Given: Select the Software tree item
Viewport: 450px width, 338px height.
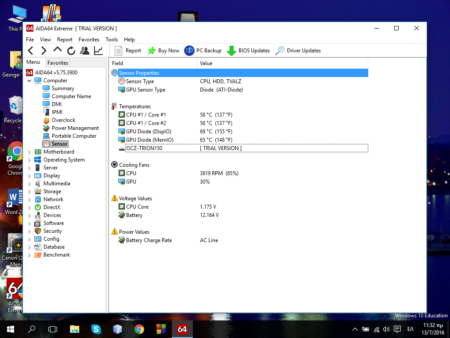Looking at the screenshot, I should coord(49,223).
